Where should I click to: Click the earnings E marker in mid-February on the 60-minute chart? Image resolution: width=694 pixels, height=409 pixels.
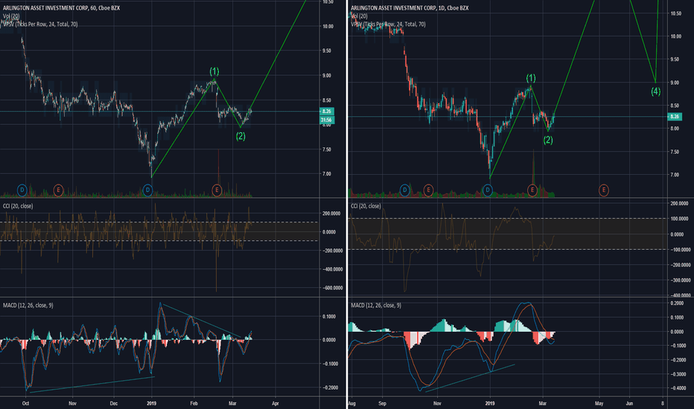tap(217, 190)
